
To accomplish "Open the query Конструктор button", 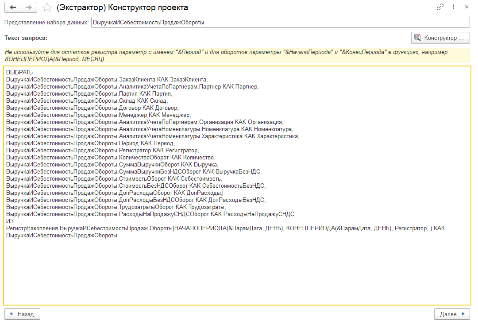I will coord(440,38).
